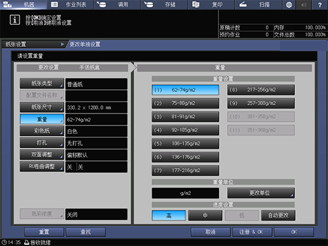Open the 存储 store tab
Image resolution: width=328 pixels, height=246 pixels.
click(x=164, y=4)
